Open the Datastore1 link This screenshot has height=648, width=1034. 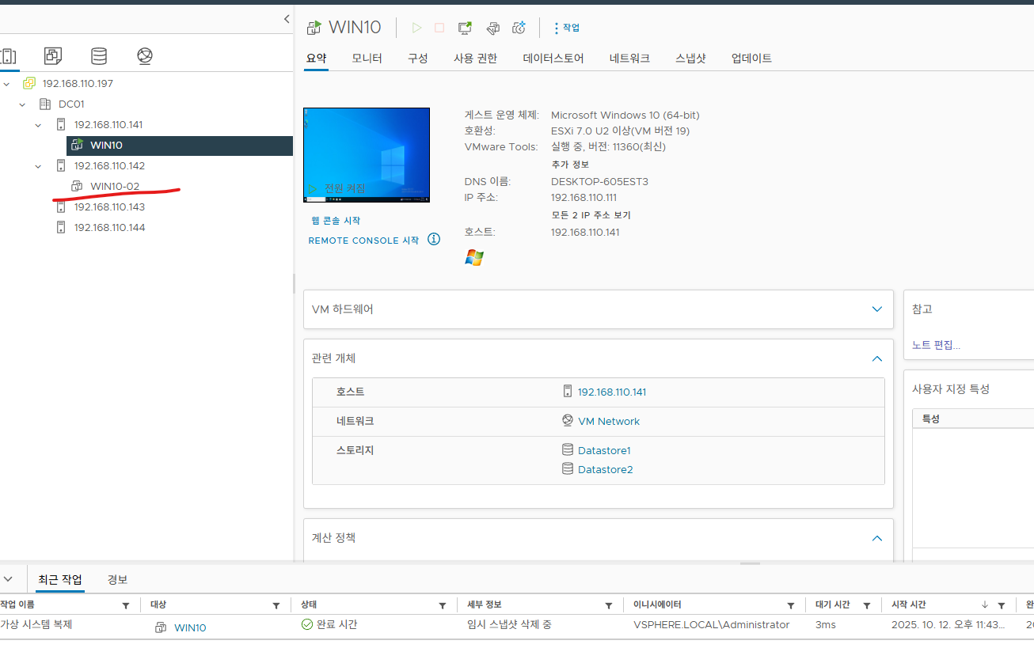(604, 451)
